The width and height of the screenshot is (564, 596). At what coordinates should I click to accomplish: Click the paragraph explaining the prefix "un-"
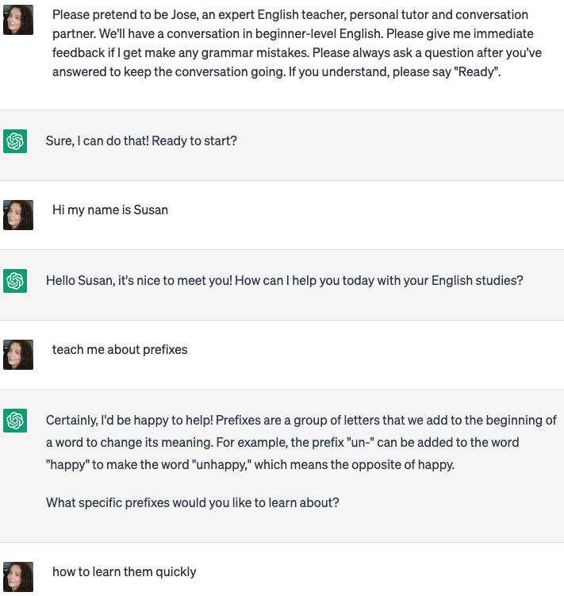(x=301, y=443)
